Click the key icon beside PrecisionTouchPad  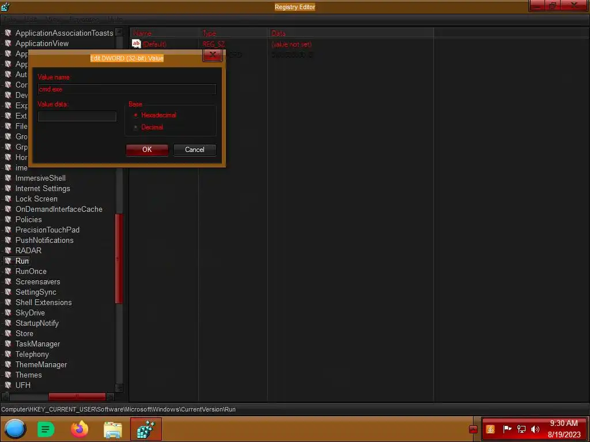(8, 230)
